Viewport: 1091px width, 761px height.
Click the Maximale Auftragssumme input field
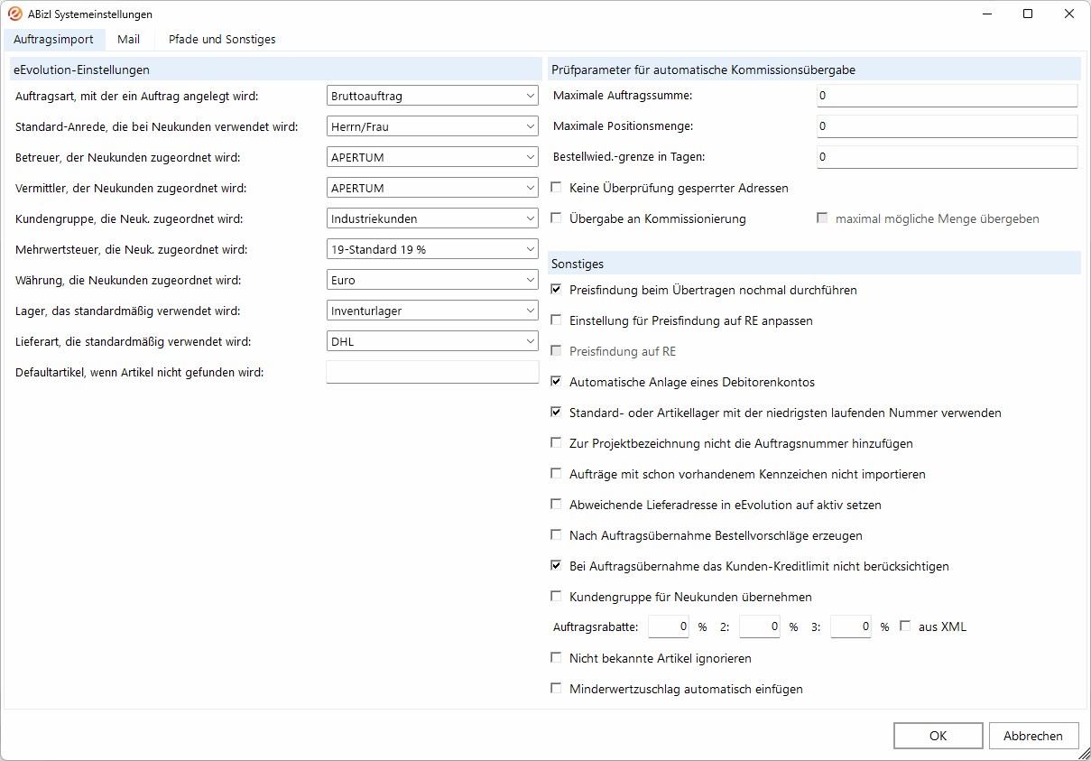[947, 96]
